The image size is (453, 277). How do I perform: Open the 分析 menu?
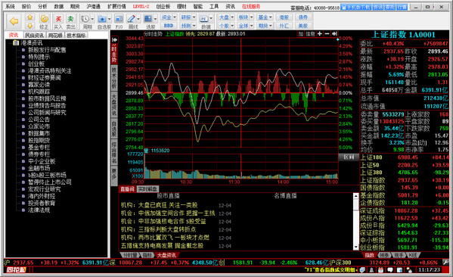42,6
